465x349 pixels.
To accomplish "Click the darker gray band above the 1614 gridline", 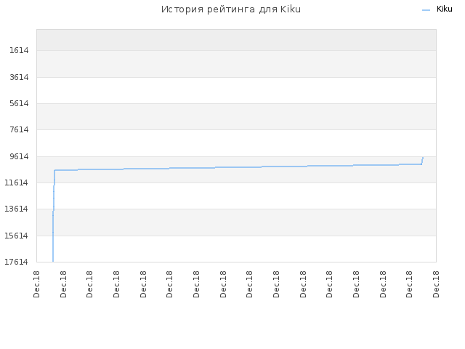I will tap(236, 40).
